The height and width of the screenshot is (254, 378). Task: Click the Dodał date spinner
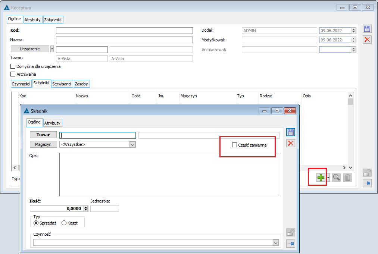tap(354, 31)
